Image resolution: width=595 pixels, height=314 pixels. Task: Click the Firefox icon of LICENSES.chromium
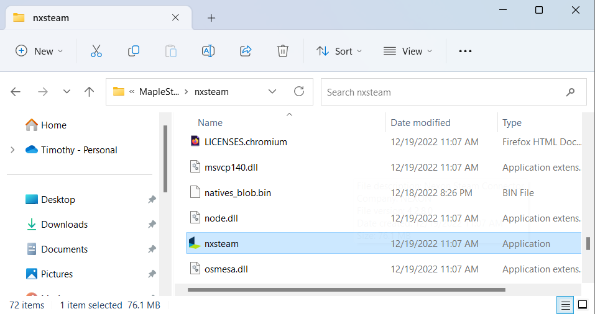[x=195, y=141]
